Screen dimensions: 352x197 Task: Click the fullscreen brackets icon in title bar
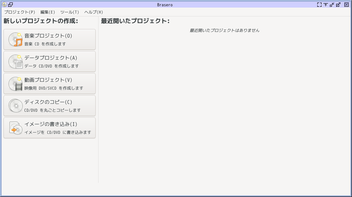[x=319, y=5]
